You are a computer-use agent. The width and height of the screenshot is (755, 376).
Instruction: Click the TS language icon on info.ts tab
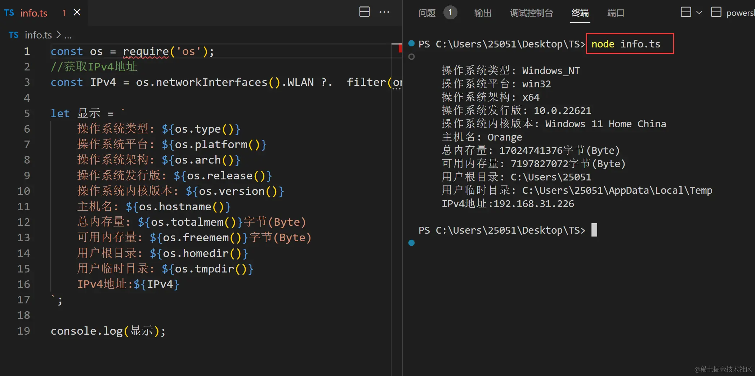click(9, 13)
